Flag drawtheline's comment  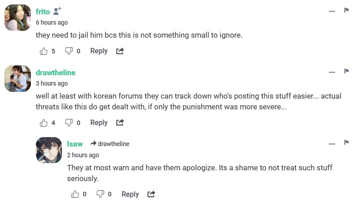(346, 71)
